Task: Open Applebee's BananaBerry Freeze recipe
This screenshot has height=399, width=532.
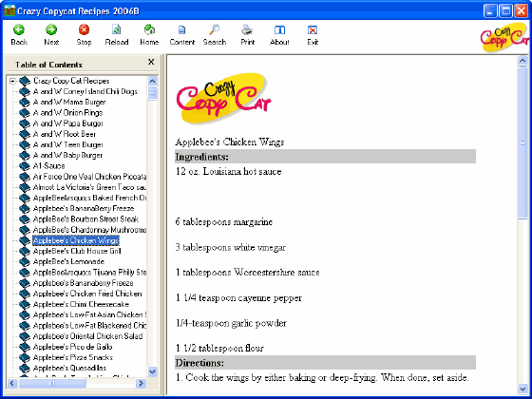Action: 84,209
